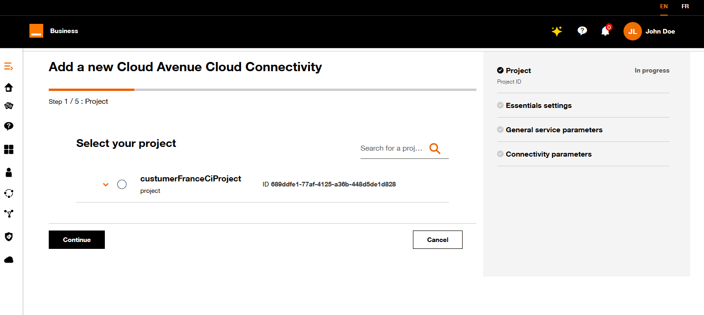Open the help chat bubble icon in header
The width and height of the screenshot is (704, 315).
582,31
